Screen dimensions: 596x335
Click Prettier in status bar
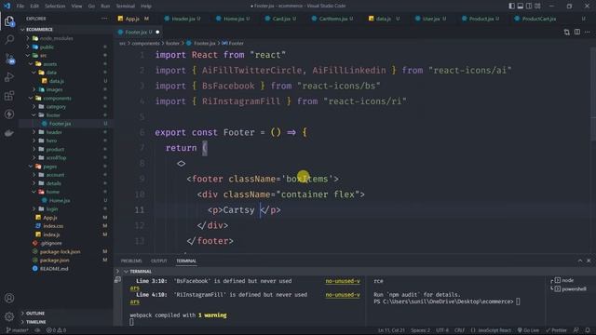[556, 330]
